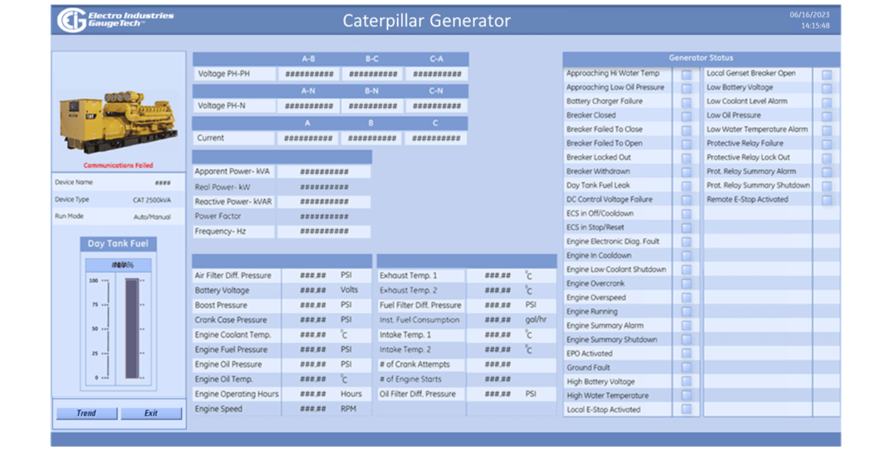
Task: Toggle Protective Relay Lock Out indicator
Action: click(x=826, y=157)
